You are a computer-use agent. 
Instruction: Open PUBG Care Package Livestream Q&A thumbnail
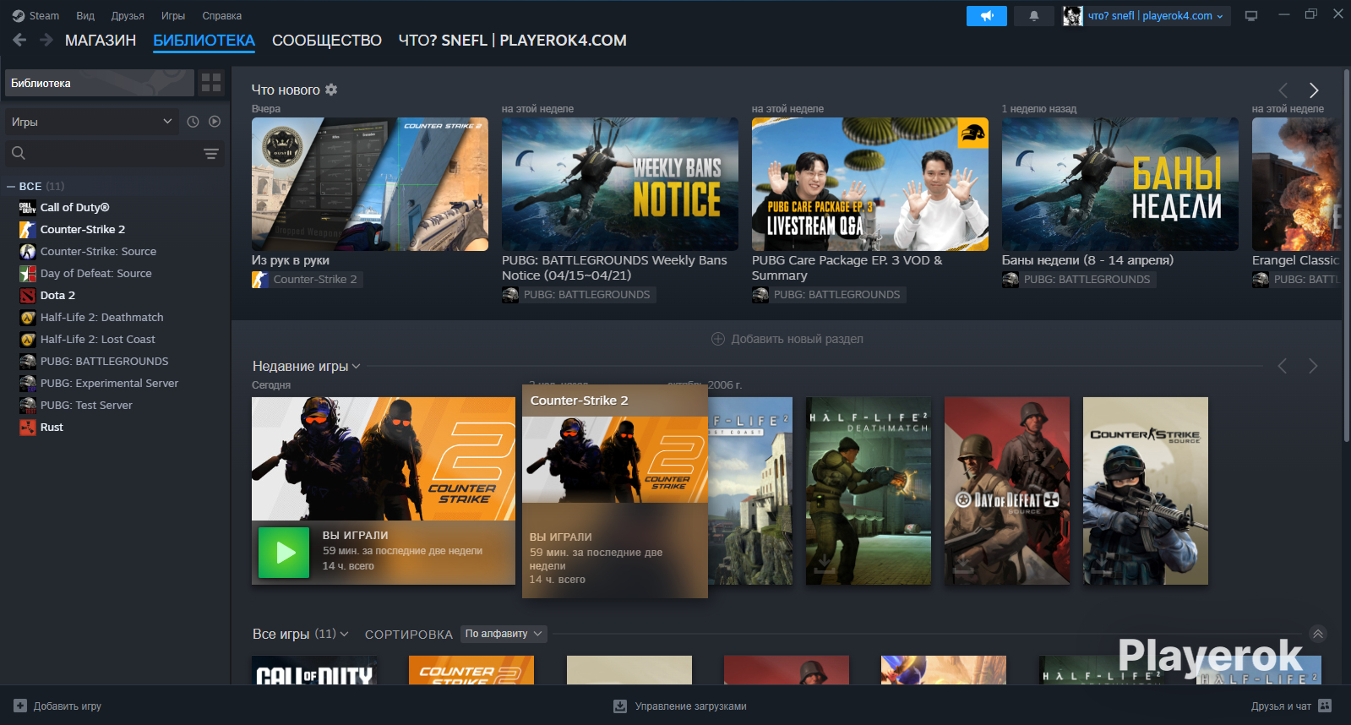(870, 184)
